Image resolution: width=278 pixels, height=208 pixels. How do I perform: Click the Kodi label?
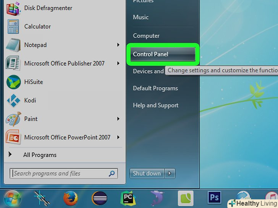(30, 101)
